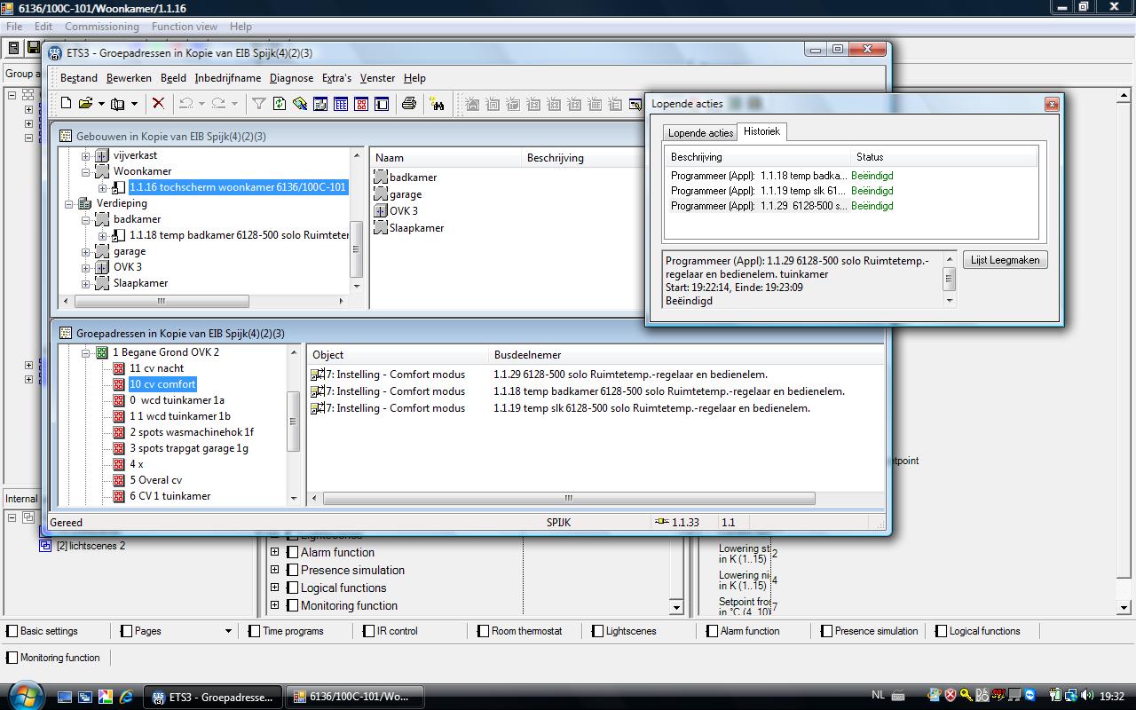The image size is (1136, 710).
Task: Click the funnel filter icon
Action: coord(258,104)
